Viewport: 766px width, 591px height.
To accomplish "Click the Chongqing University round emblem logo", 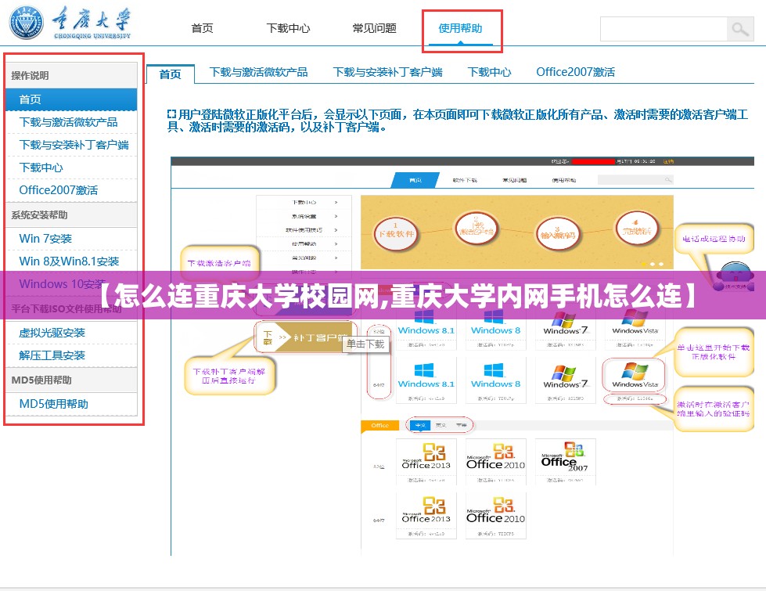I will (x=26, y=22).
